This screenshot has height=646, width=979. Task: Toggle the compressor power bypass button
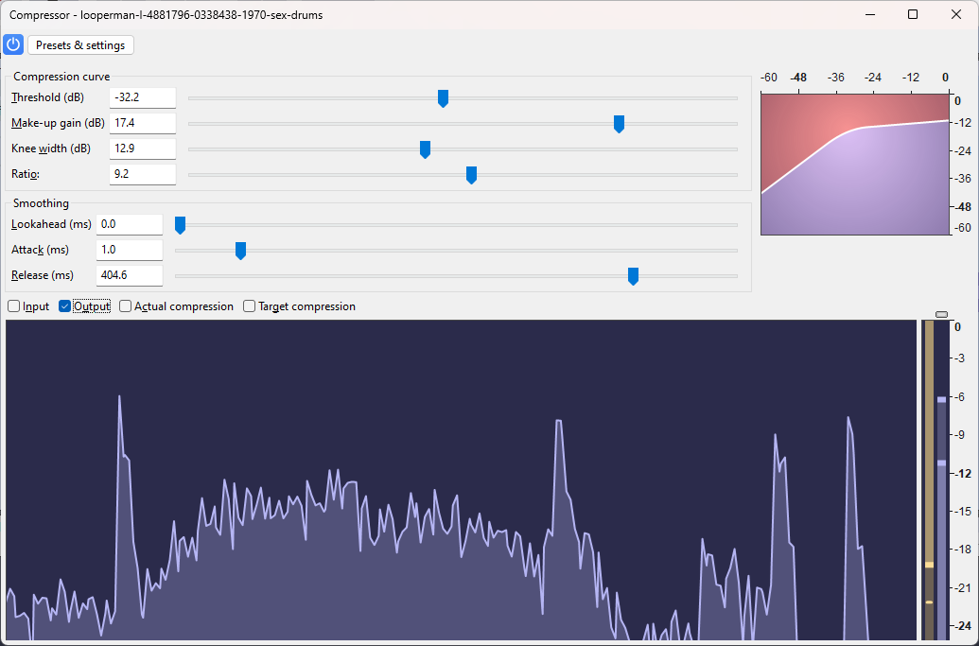[x=12, y=44]
